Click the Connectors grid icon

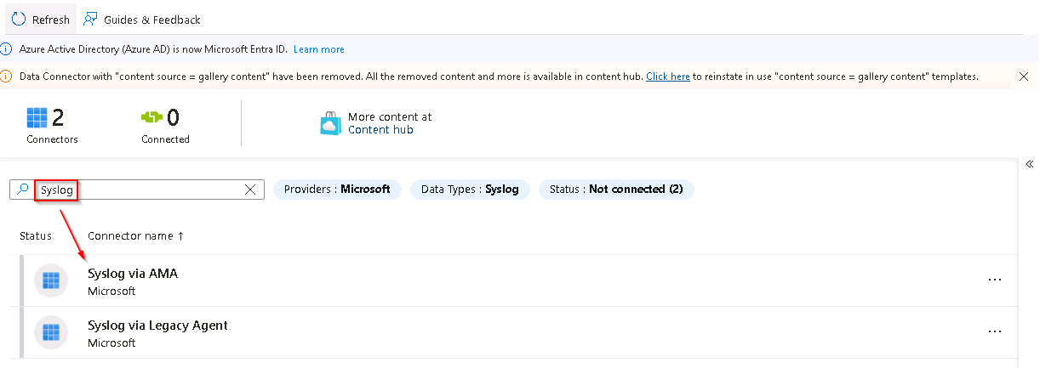[37, 117]
